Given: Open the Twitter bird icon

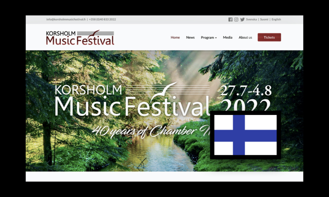Looking at the screenshot, I should tap(242, 20).
